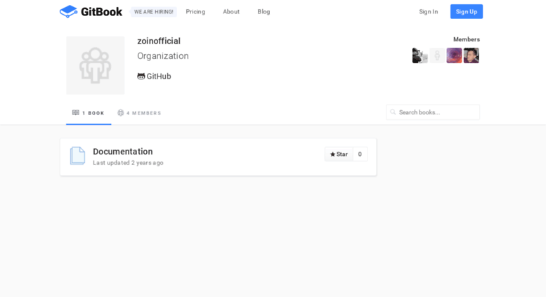Switch to the 4 Members tab
Image resolution: width=546 pixels, height=297 pixels.
click(139, 113)
